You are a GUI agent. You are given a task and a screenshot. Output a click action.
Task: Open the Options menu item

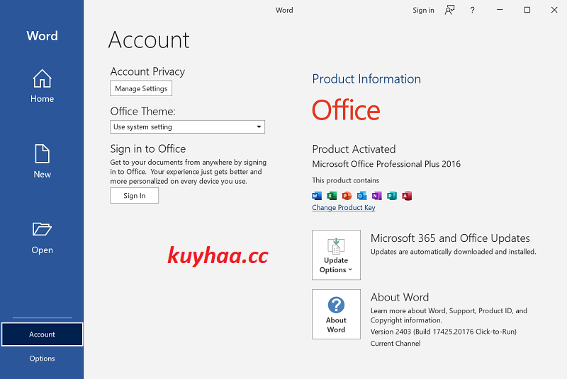(x=42, y=358)
